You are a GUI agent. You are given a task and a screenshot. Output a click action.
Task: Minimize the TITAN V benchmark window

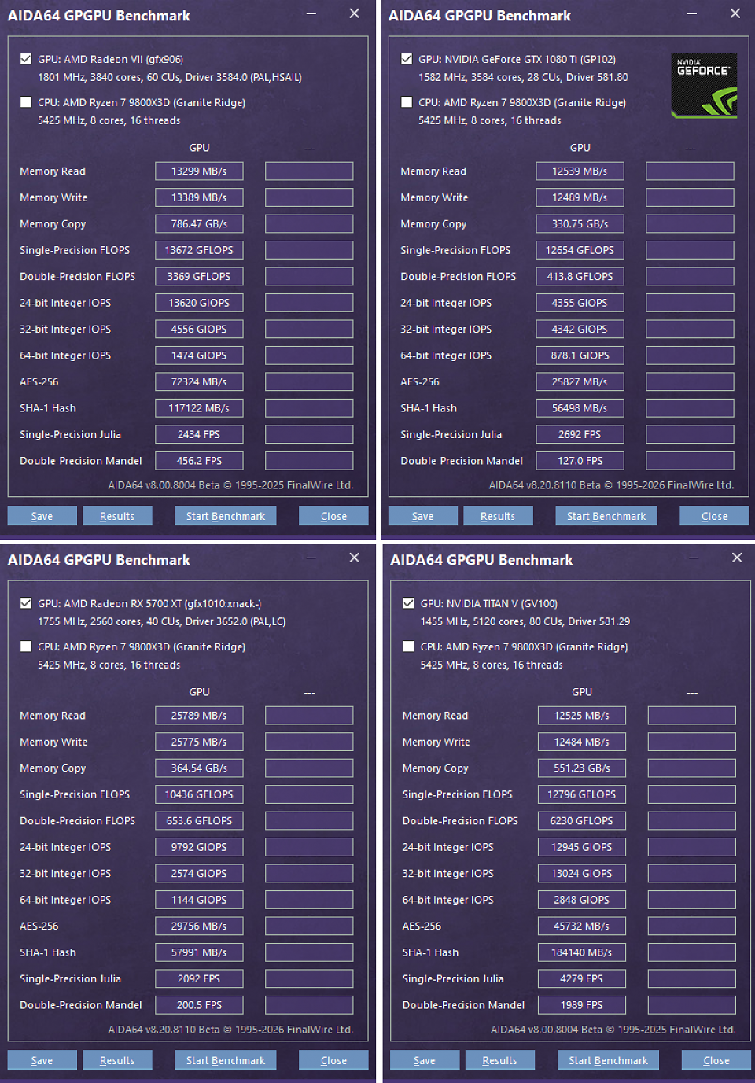point(694,558)
